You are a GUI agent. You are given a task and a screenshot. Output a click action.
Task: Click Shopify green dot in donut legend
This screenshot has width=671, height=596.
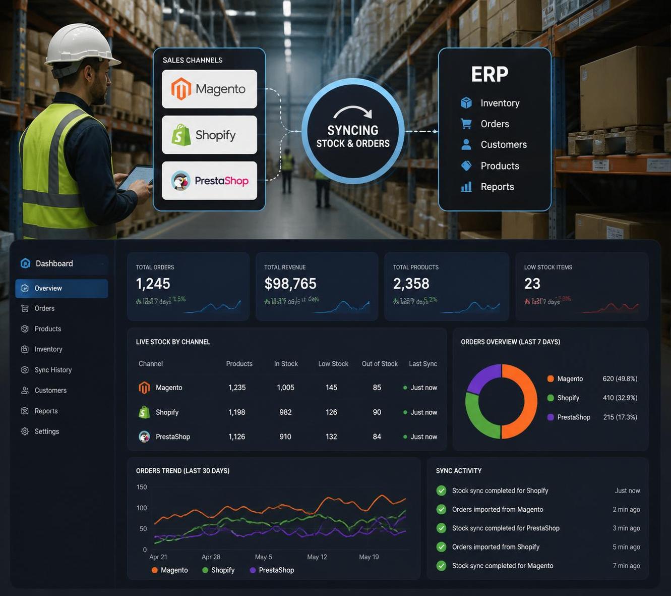[551, 398]
